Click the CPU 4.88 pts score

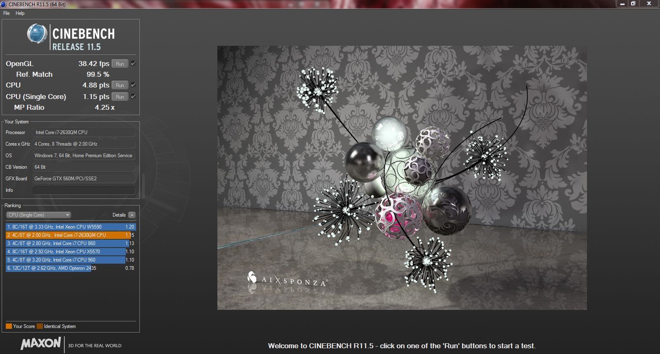pos(96,85)
